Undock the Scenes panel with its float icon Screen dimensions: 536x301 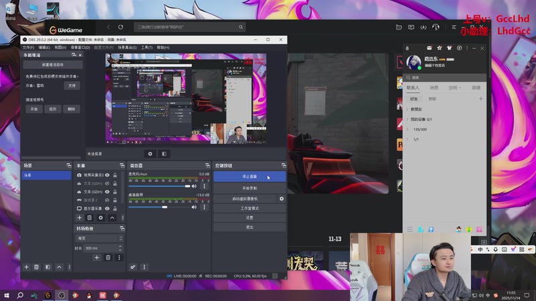point(69,165)
